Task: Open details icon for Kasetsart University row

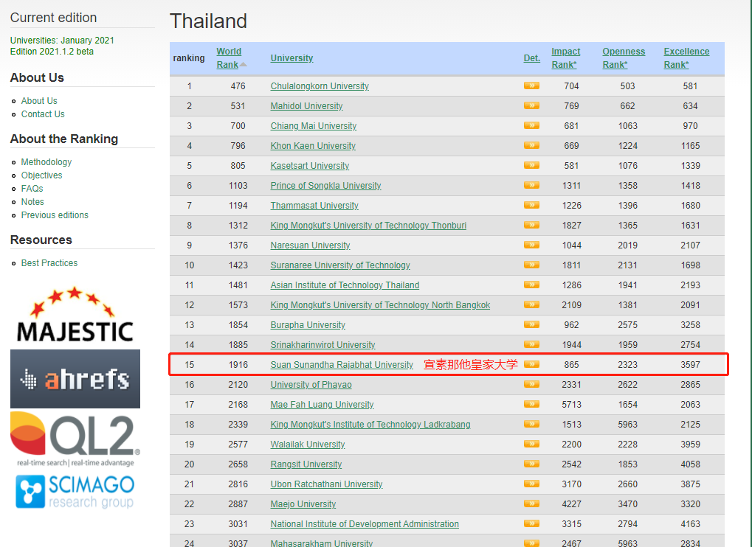Action: 531,165
